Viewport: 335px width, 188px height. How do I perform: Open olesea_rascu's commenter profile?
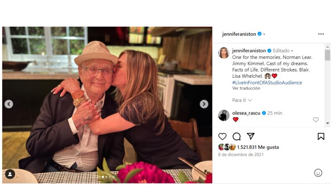[246, 113]
